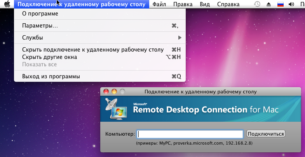
Task: Click the window title Подключение к удаленному рабочему столу
Action: pos(200,91)
